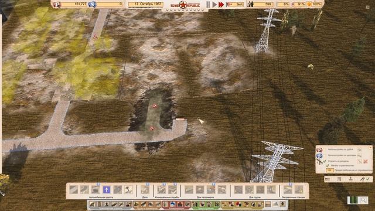Open the highlighted blue category in red toolbar group

pyautogui.click(x=172, y=204)
